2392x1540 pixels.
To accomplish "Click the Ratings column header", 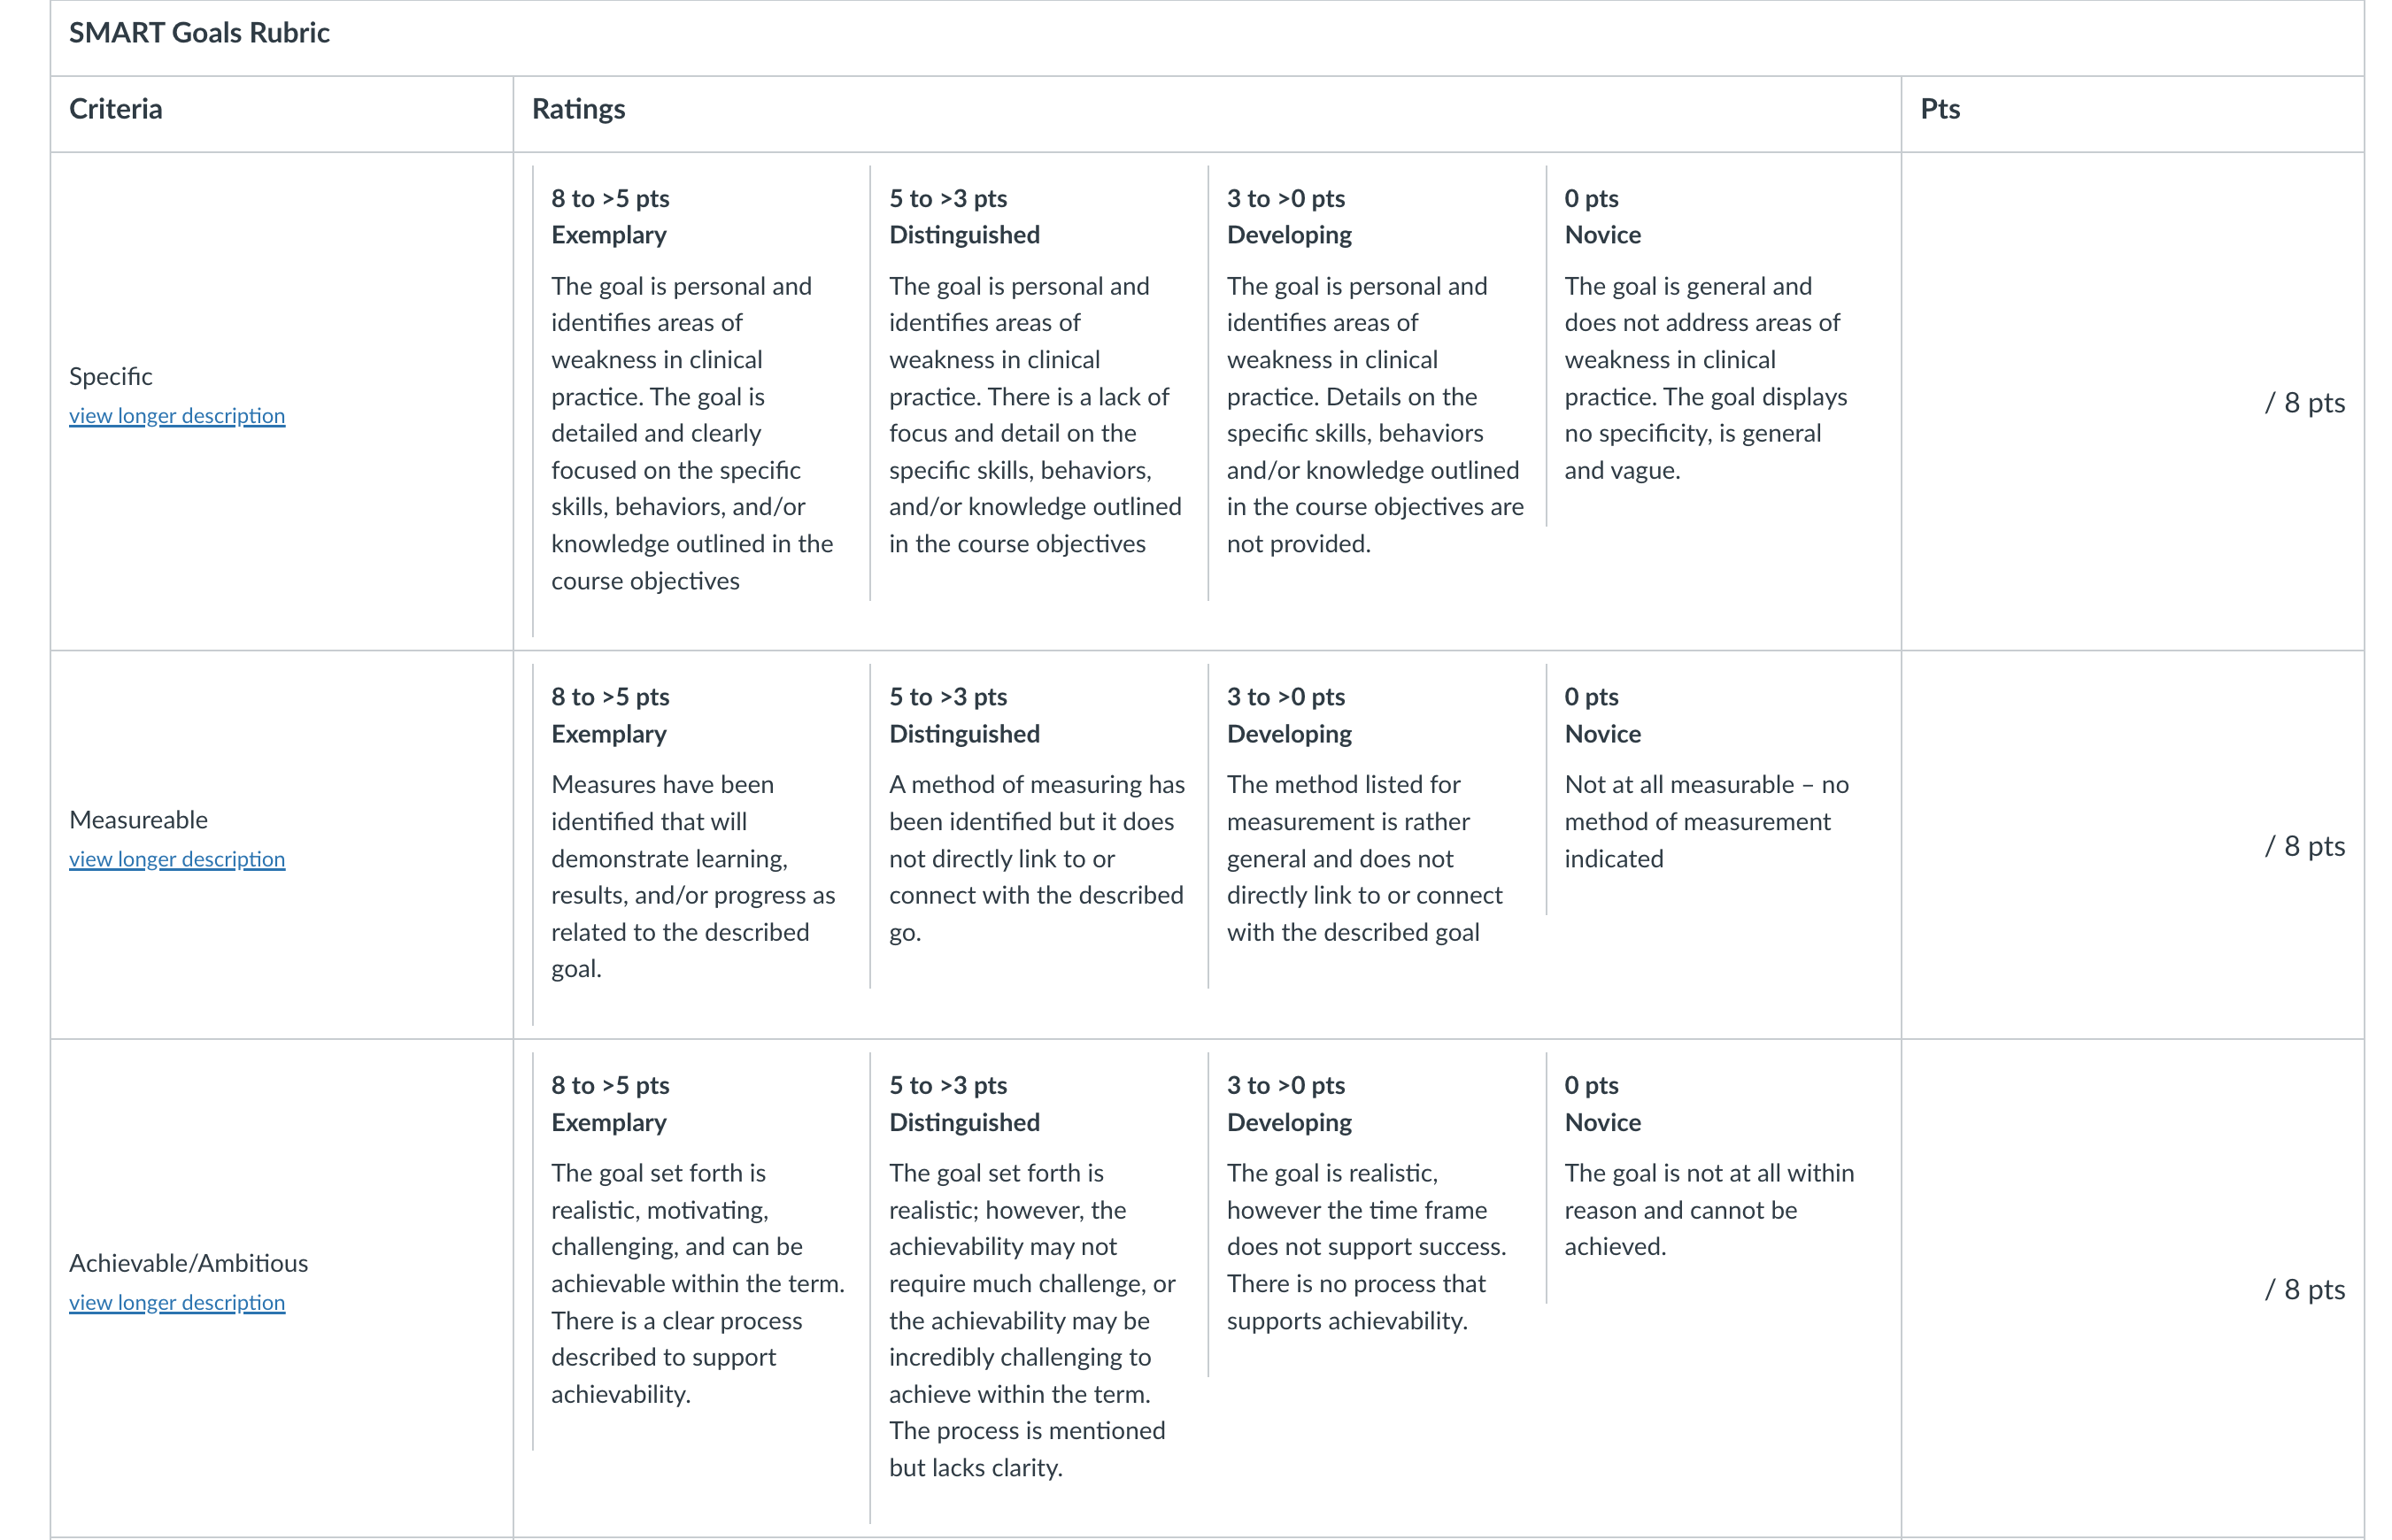I will click(x=578, y=109).
